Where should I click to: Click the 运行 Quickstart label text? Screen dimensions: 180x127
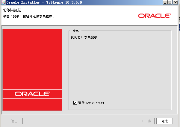point(91,103)
